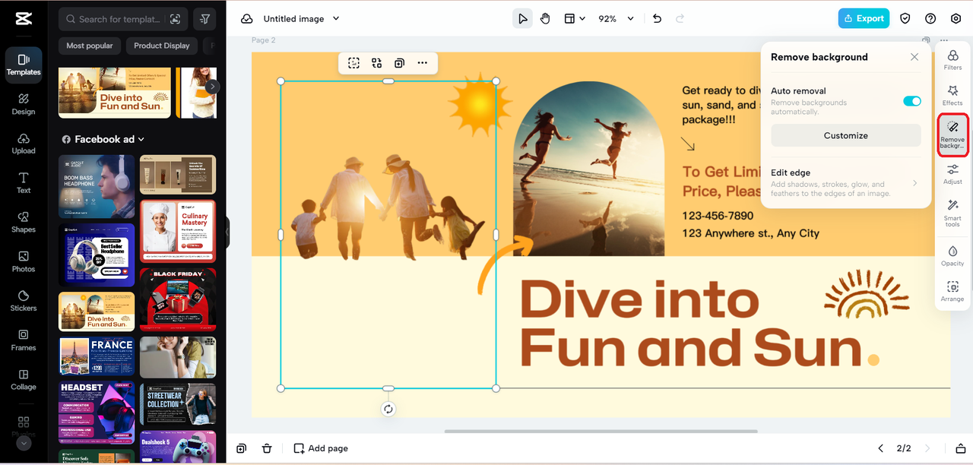This screenshot has width=973, height=465.
Task: Open the Filters panel icon
Action: (x=952, y=59)
